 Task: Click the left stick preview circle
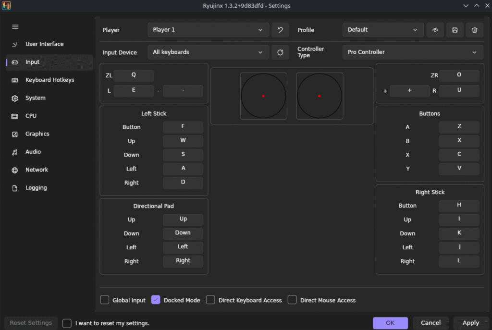tap(264, 96)
